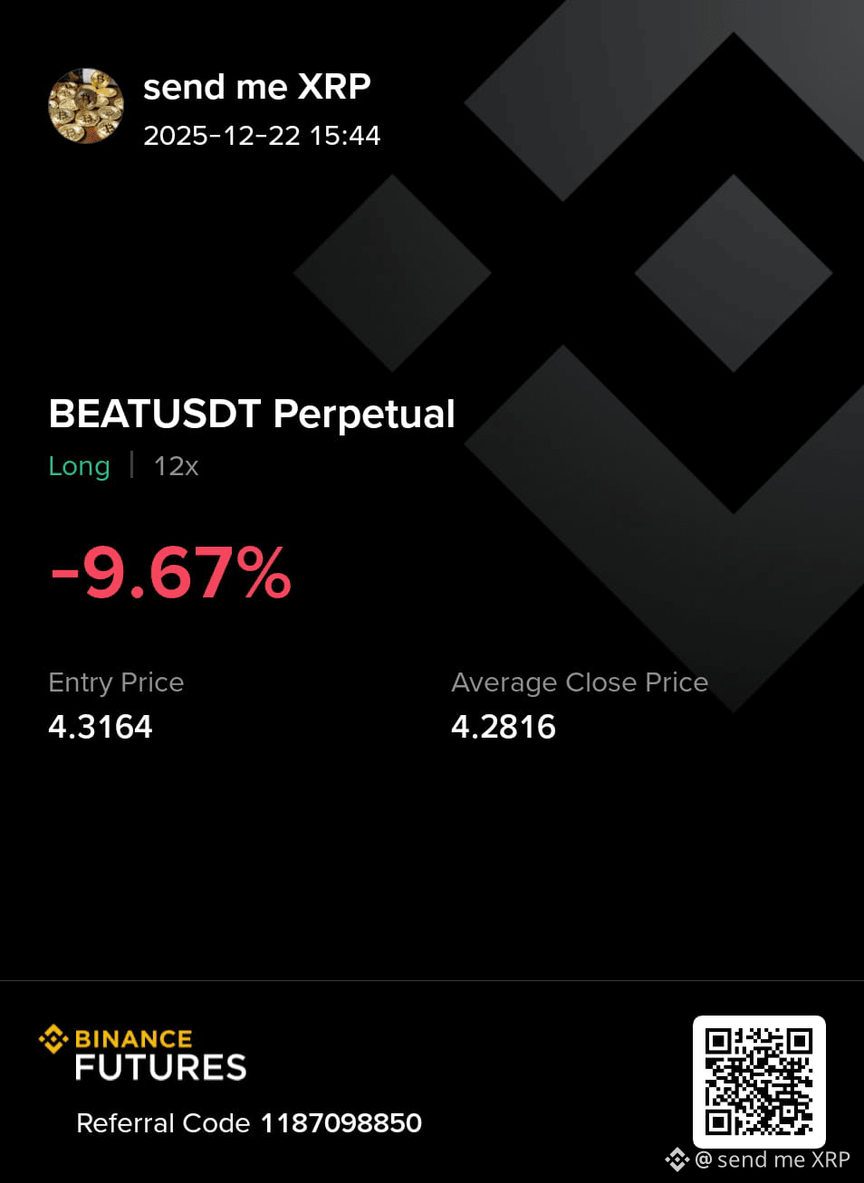
Task: Click the gold coins profile avatar
Action: pyautogui.click(x=86, y=106)
